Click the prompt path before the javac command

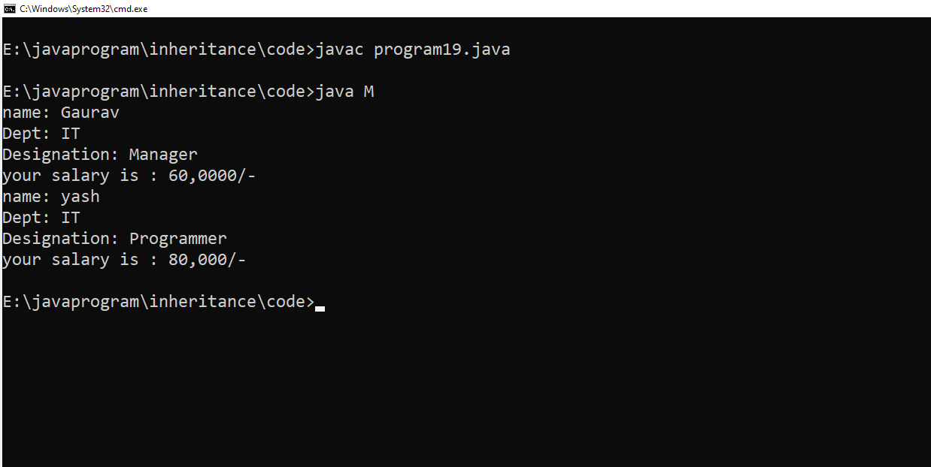159,50
